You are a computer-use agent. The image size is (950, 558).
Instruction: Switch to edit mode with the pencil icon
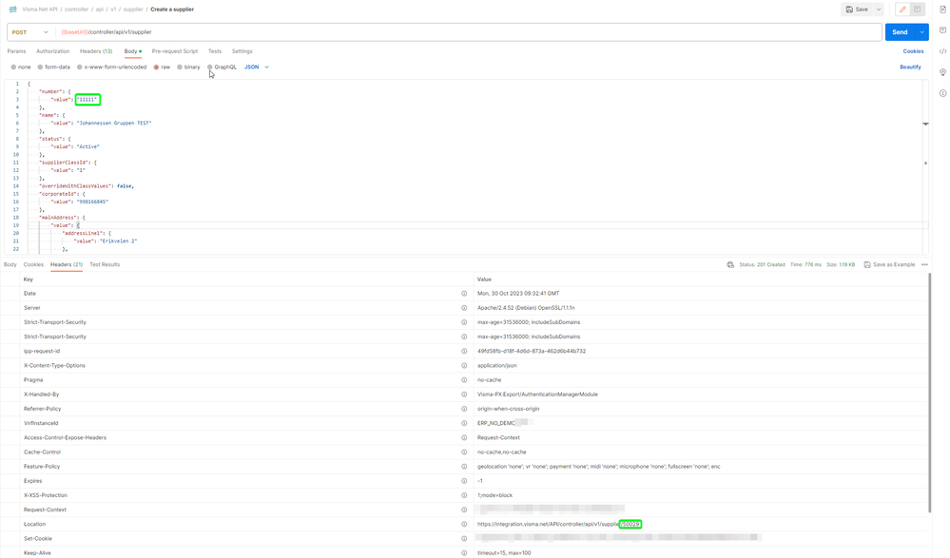902,10
